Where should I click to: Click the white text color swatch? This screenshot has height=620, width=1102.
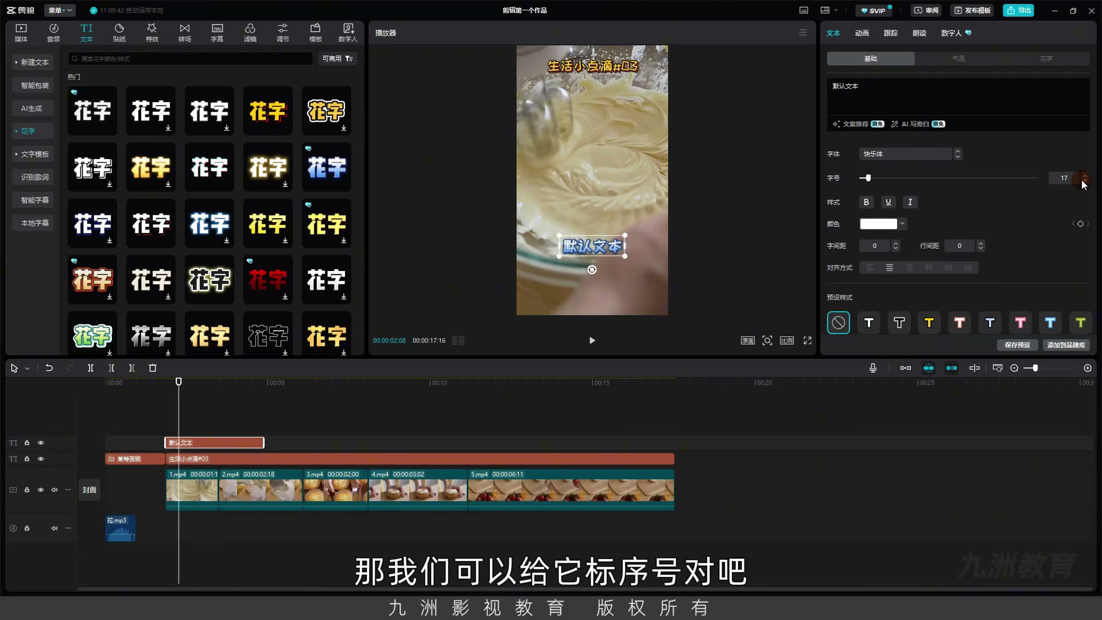pyautogui.click(x=878, y=224)
